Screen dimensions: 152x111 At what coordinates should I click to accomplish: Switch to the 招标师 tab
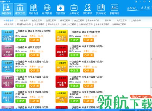pyautogui.click(x=108, y=20)
